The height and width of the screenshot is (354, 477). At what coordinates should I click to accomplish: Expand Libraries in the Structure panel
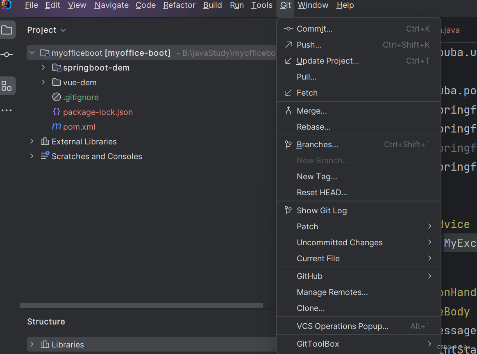tap(32, 344)
